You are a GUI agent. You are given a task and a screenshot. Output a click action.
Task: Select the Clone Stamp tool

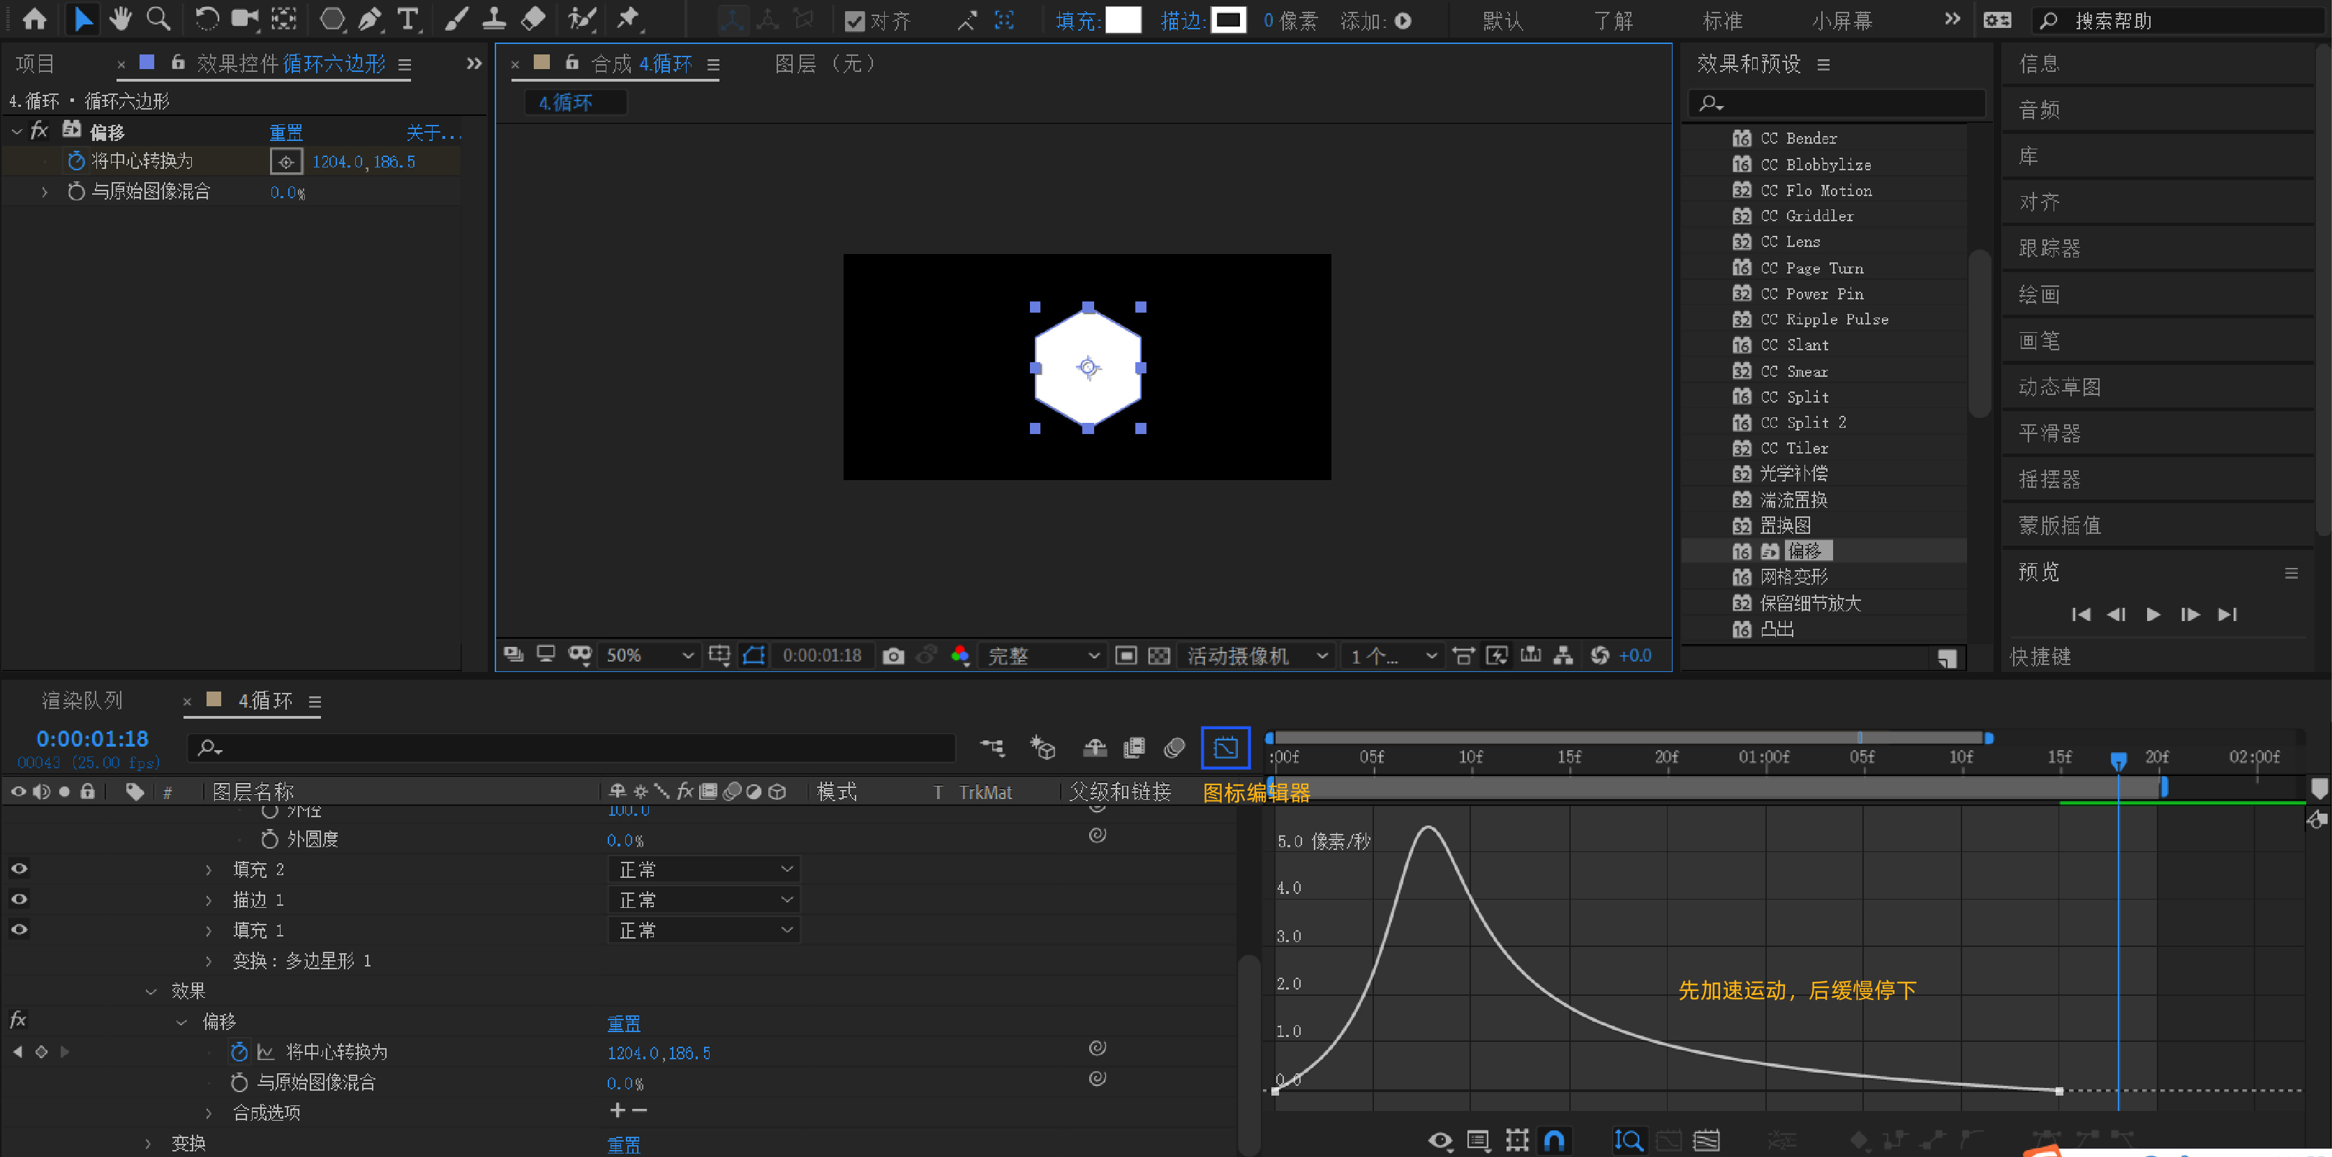[x=494, y=19]
